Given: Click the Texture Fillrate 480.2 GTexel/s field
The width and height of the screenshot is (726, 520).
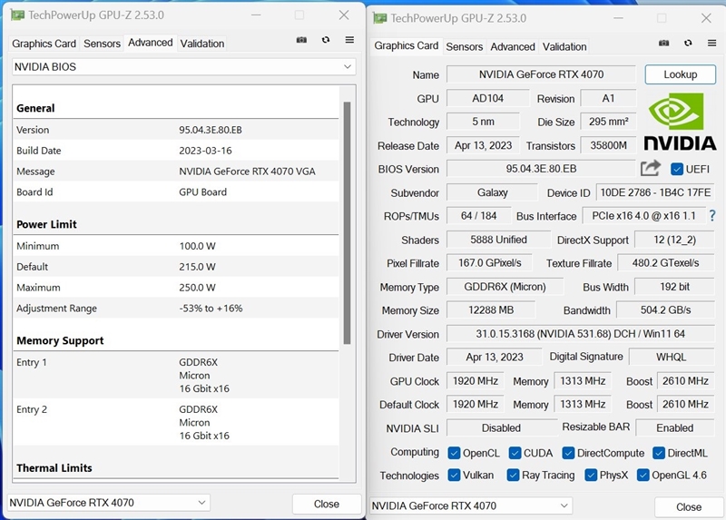Looking at the screenshot, I should (x=666, y=263).
